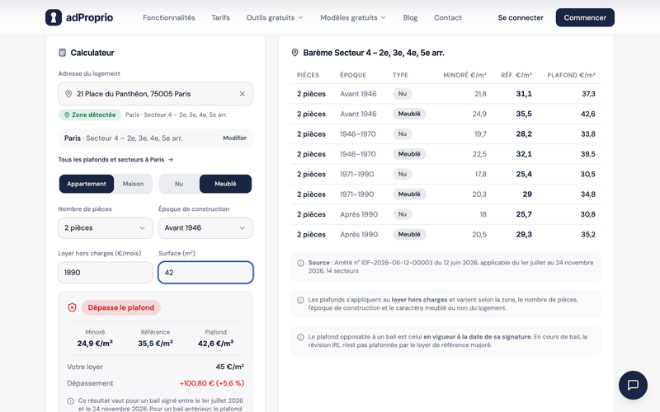Clear the address with the X icon

click(242, 94)
